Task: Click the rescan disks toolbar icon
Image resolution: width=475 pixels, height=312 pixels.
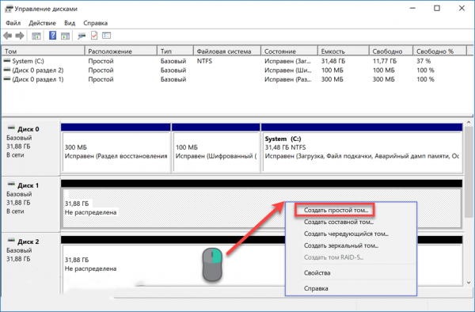Action: (82, 36)
